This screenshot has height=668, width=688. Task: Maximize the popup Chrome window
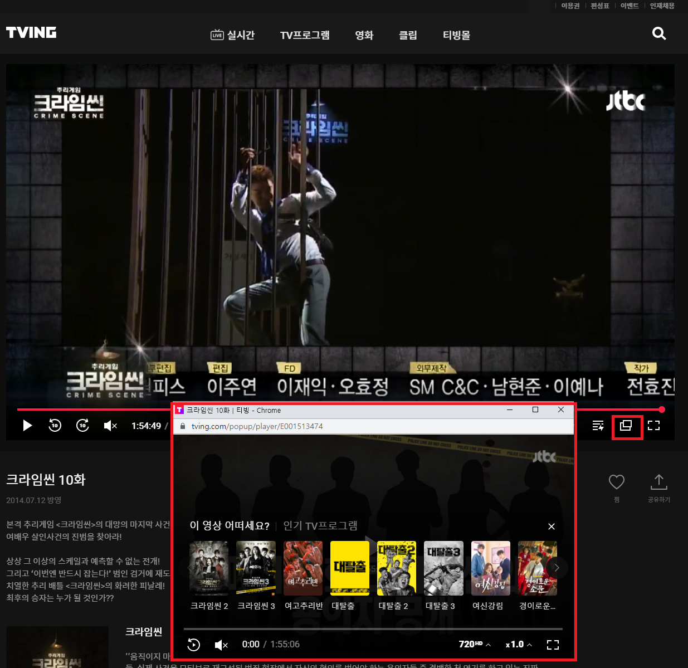tap(535, 410)
